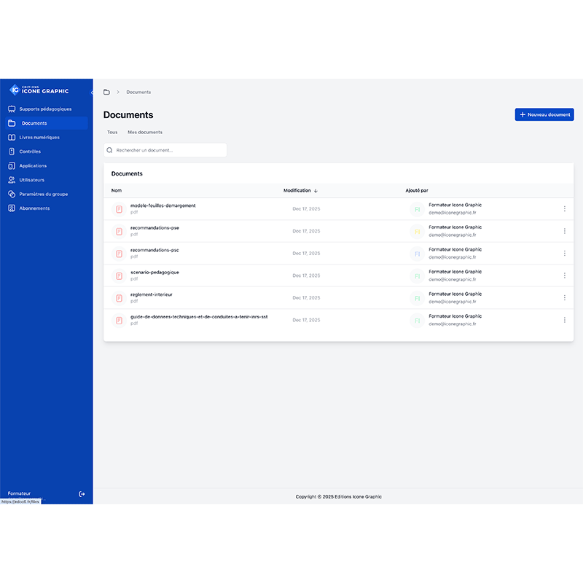Open the reglement-interieur file name
Viewport: 583px width, 583px height.
(152, 294)
